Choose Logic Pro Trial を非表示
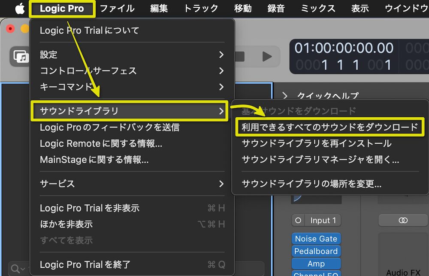 (132, 208)
